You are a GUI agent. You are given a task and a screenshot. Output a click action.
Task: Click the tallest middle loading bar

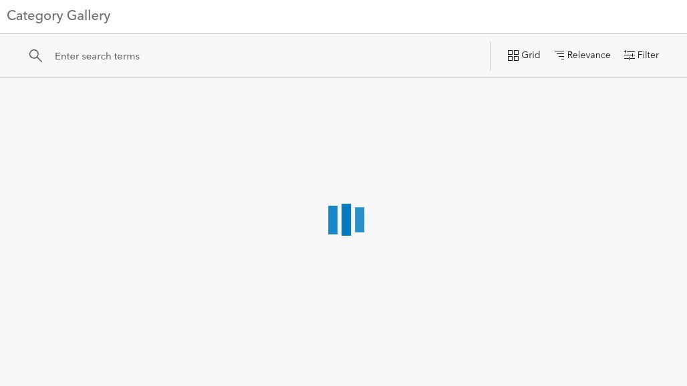(x=346, y=220)
